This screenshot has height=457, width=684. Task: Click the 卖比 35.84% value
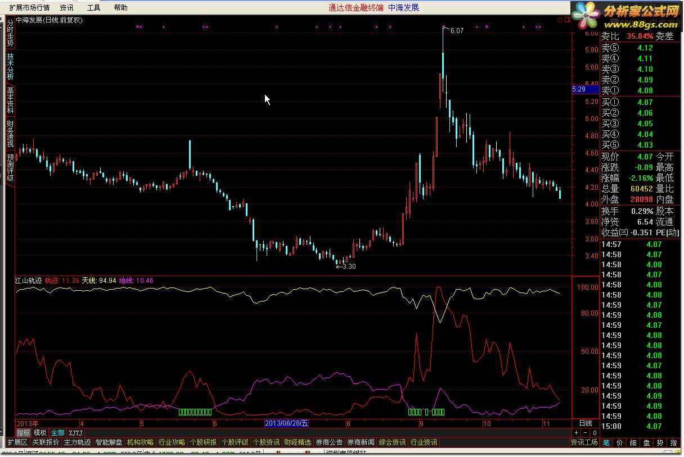(640, 36)
